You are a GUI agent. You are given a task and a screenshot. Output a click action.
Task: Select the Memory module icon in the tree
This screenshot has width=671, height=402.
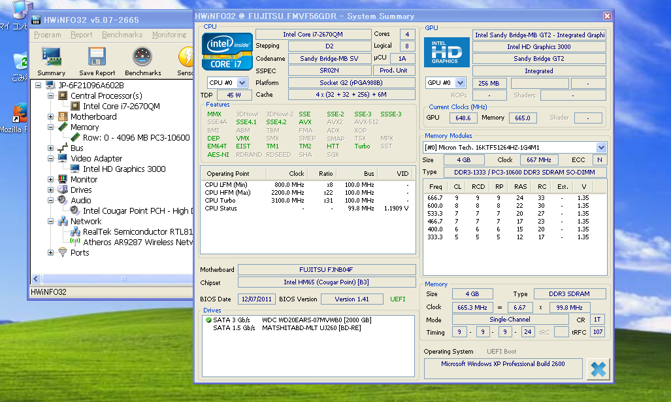point(63,127)
